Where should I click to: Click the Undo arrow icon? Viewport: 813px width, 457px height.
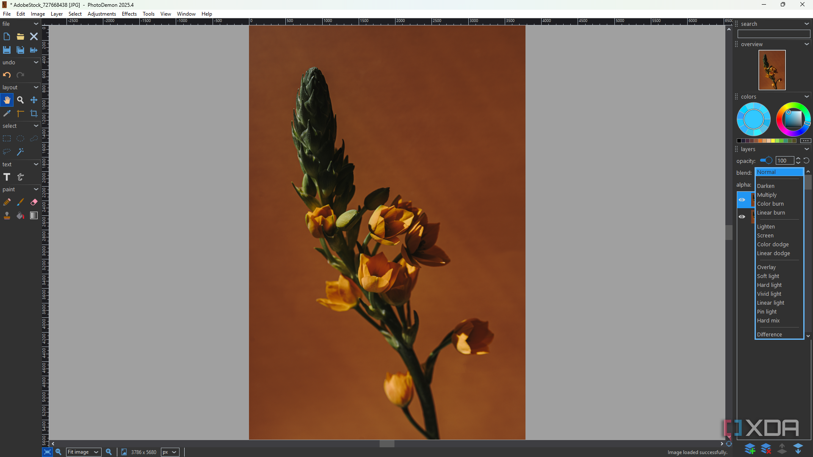click(x=7, y=75)
